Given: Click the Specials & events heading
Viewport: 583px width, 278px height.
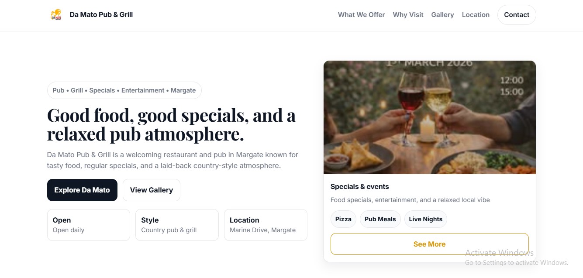Looking at the screenshot, I should (359, 186).
